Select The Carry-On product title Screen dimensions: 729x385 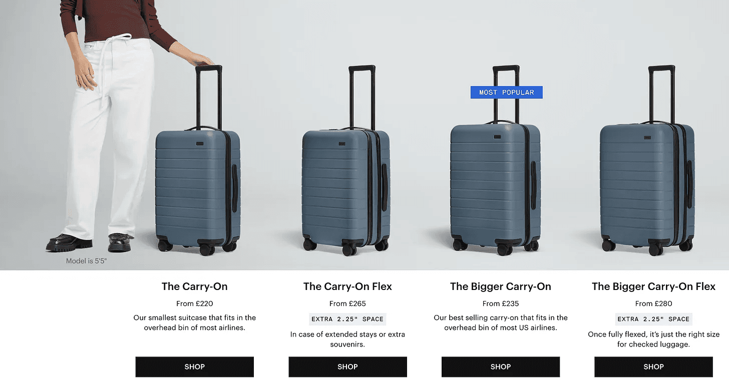[194, 286]
